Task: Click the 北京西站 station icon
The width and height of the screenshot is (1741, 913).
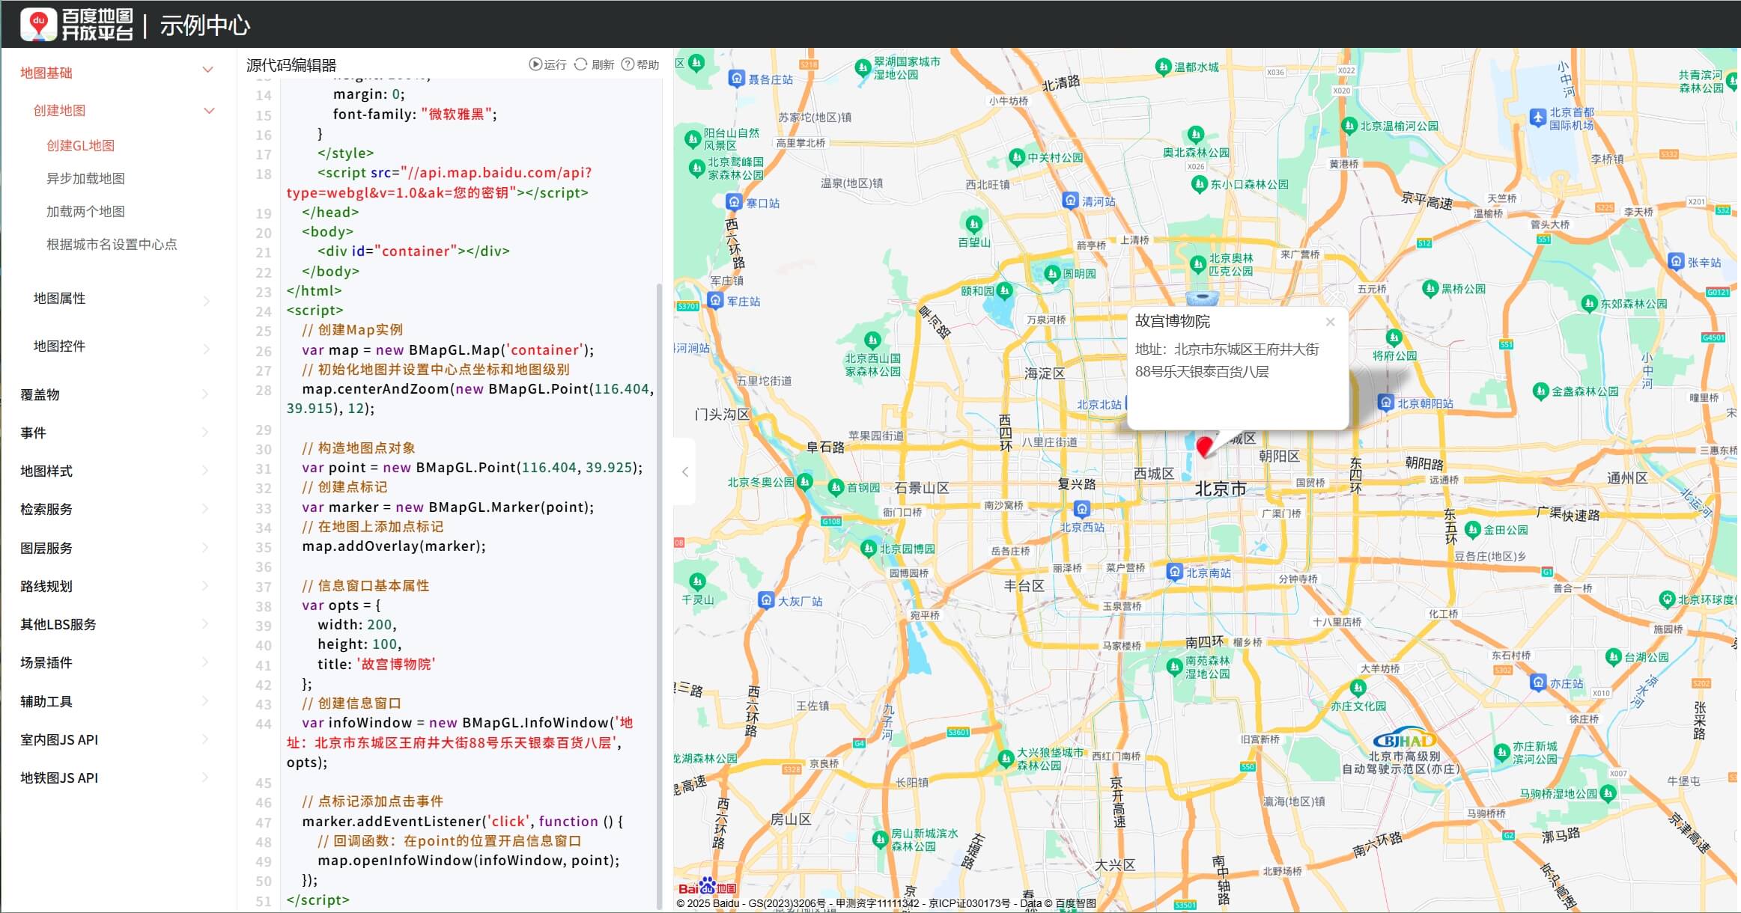Action: (1081, 510)
